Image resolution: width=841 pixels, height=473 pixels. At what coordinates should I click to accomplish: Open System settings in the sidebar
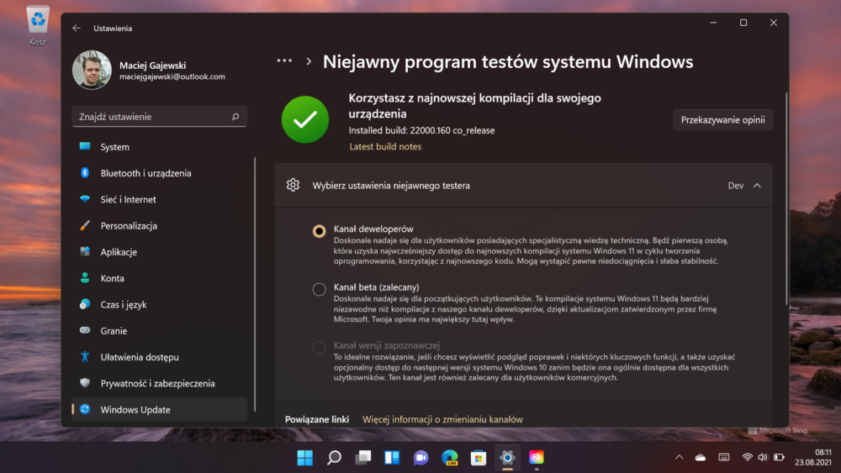(x=159, y=147)
